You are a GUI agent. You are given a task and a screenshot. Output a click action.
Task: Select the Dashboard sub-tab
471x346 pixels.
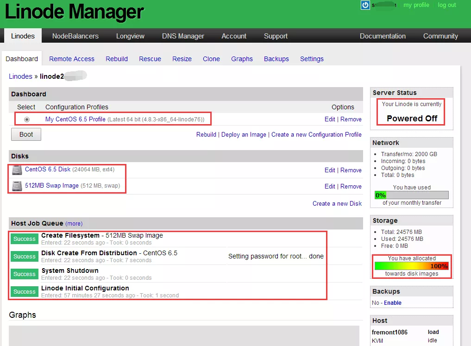pyautogui.click(x=22, y=59)
